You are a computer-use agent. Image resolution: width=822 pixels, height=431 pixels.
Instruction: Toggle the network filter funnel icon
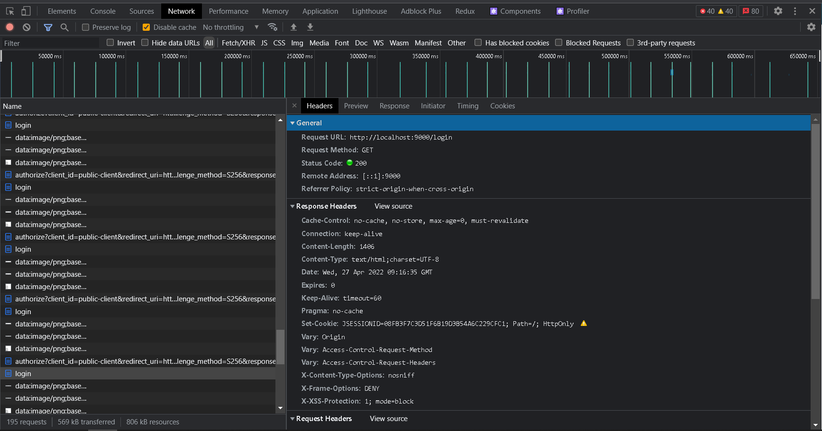coord(48,27)
